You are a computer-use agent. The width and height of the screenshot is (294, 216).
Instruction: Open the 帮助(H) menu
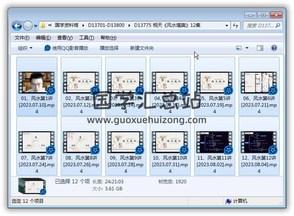[108, 38]
